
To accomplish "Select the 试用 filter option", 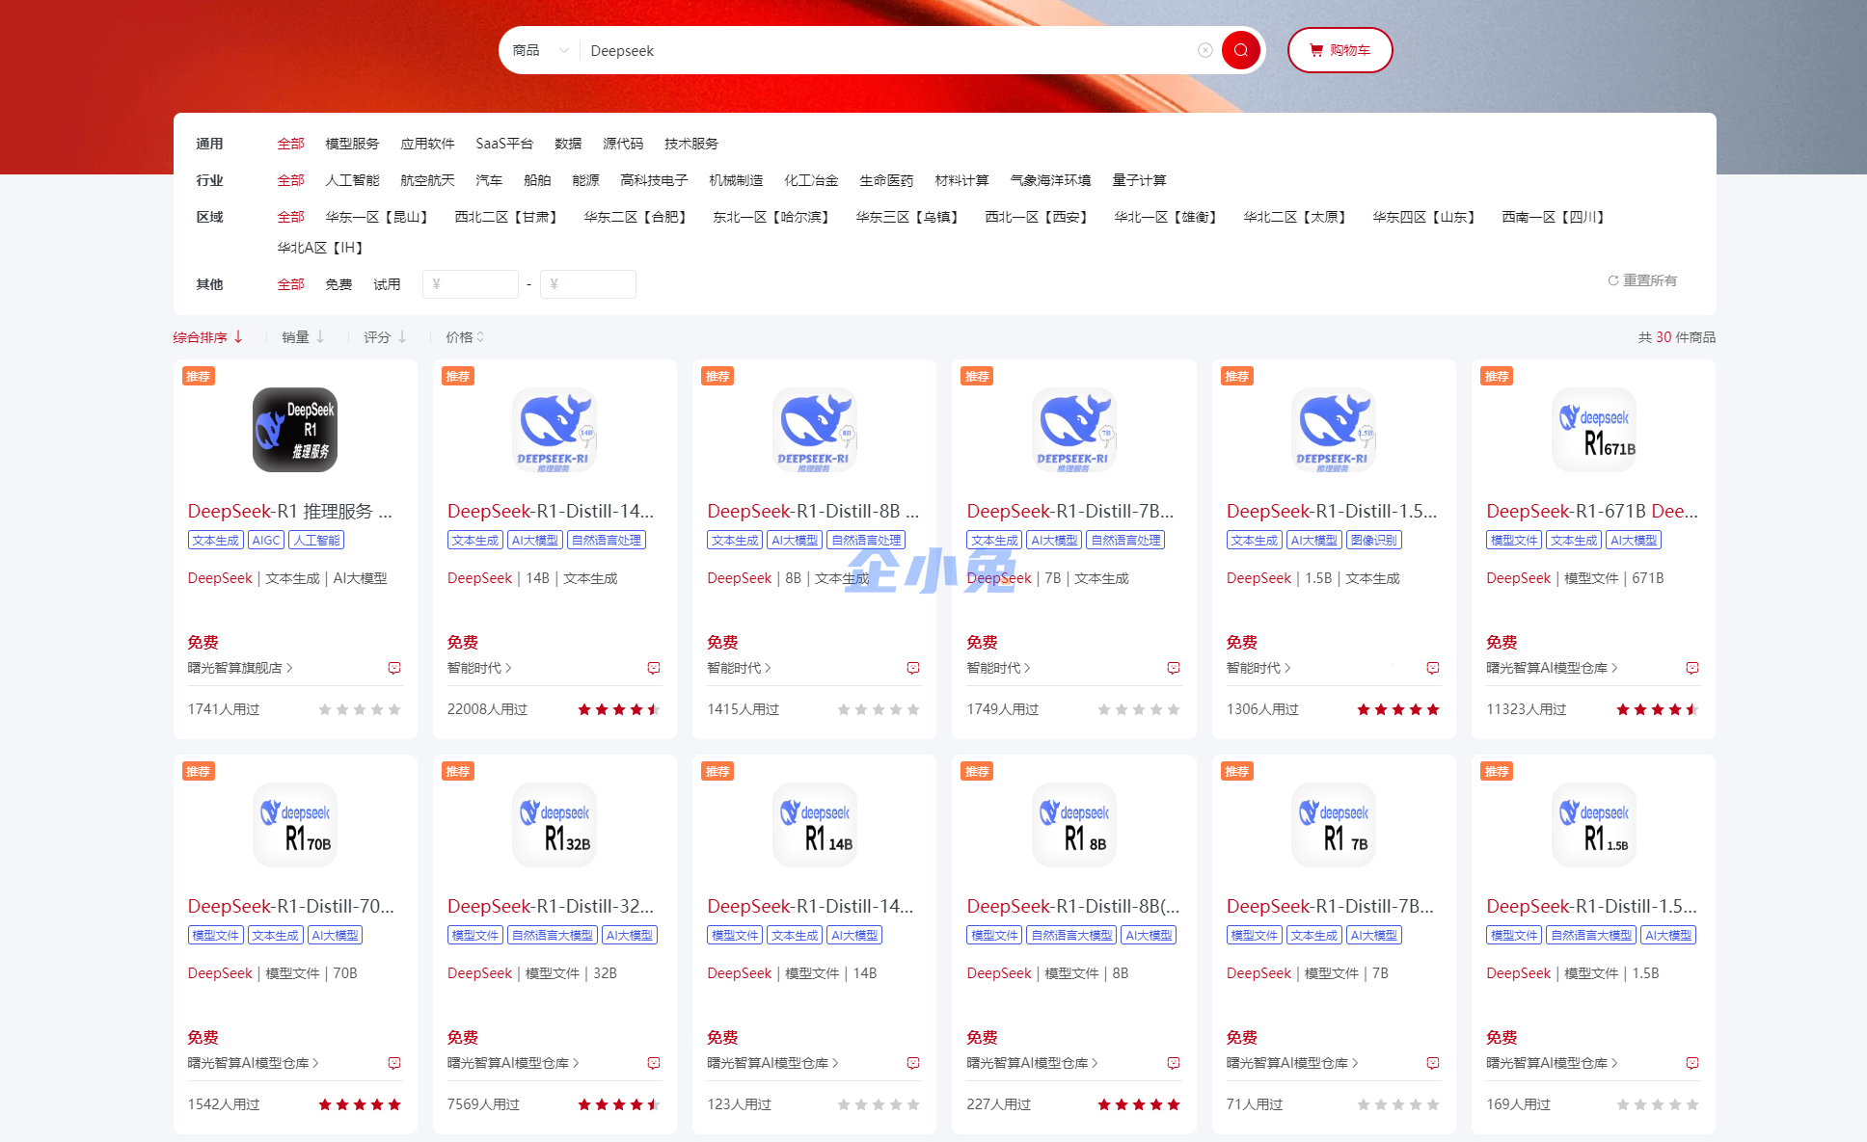I will [387, 284].
